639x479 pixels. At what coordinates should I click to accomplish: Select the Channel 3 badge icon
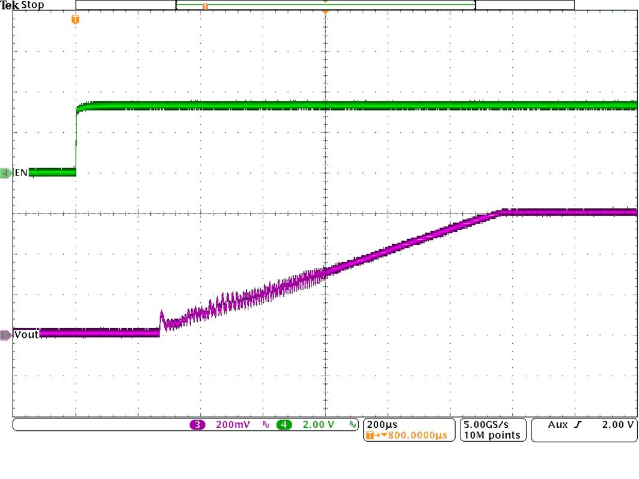(197, 424)
